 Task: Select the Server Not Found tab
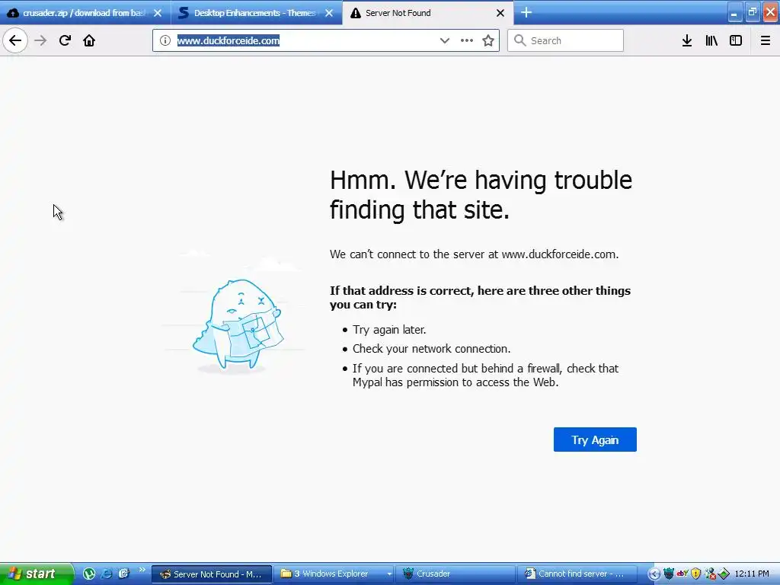point(428,13)
